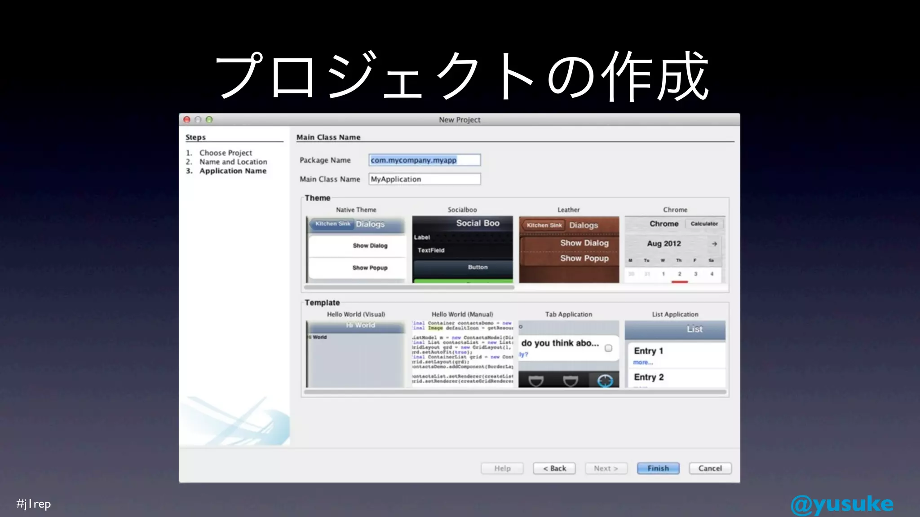Click the yellow minimize window button
Viewport: 920px width, 517px height.
[198, 119]
